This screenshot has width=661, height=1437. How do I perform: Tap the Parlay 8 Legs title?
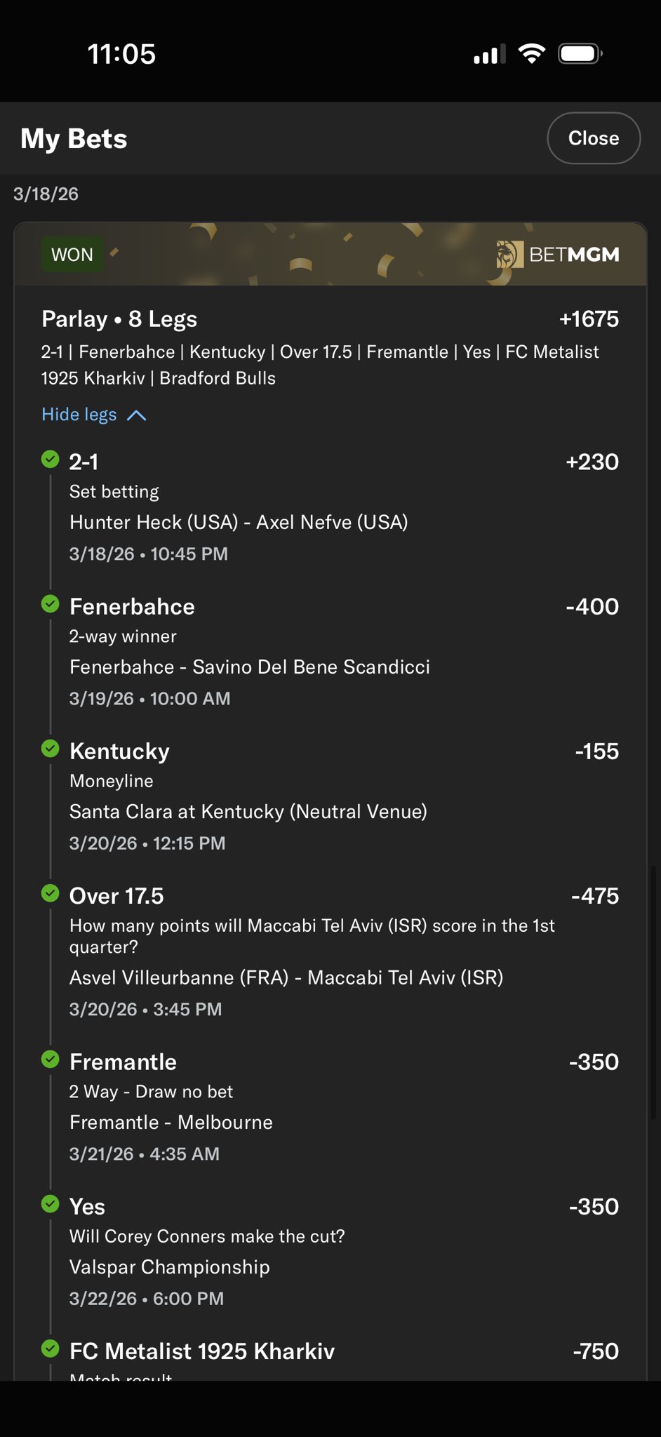coord(119,319)
